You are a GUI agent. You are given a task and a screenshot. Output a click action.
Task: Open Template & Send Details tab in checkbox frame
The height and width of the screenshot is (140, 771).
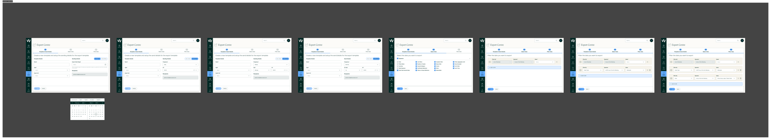point(408,51)
